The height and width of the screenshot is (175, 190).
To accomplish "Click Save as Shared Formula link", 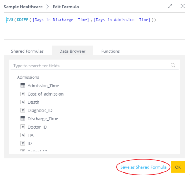I will point(143,167).
